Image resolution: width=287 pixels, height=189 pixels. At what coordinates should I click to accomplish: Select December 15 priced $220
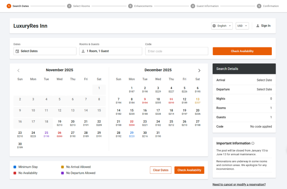pyautogui.click(x=132, y=112)
